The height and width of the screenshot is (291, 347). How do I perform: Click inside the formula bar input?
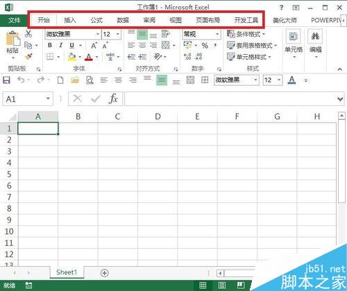click(230, 99)
